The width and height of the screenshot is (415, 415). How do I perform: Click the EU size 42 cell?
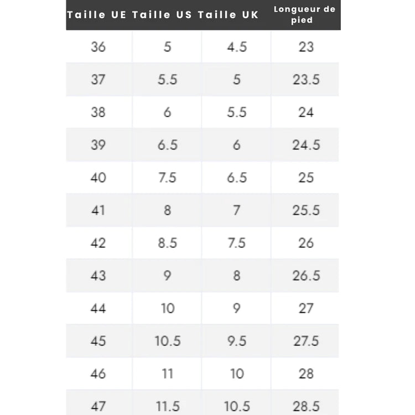(98, 243)
